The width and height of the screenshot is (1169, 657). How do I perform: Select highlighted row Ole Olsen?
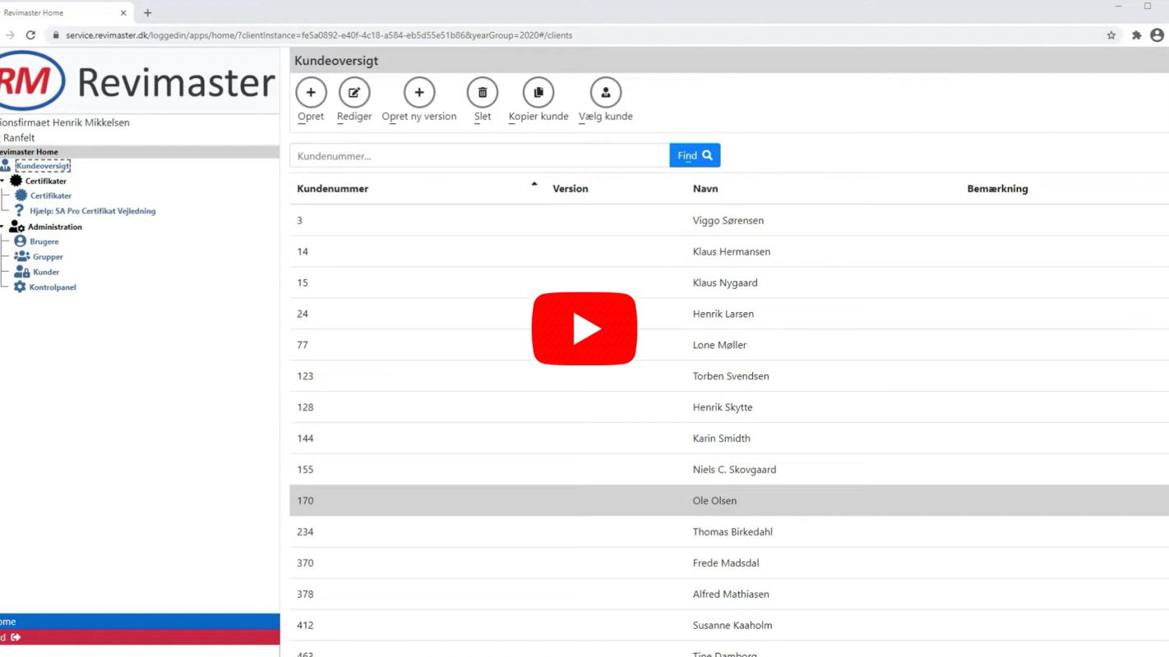click(729, 501)
